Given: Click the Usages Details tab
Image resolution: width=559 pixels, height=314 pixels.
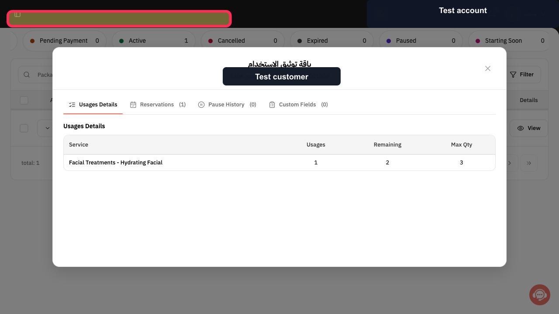Looking at the screenshot, I should pyautogui.click(x=93, y=105).
